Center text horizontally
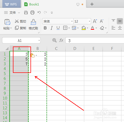Viewport: 124px width, 122px height. (x=120, y=28)
